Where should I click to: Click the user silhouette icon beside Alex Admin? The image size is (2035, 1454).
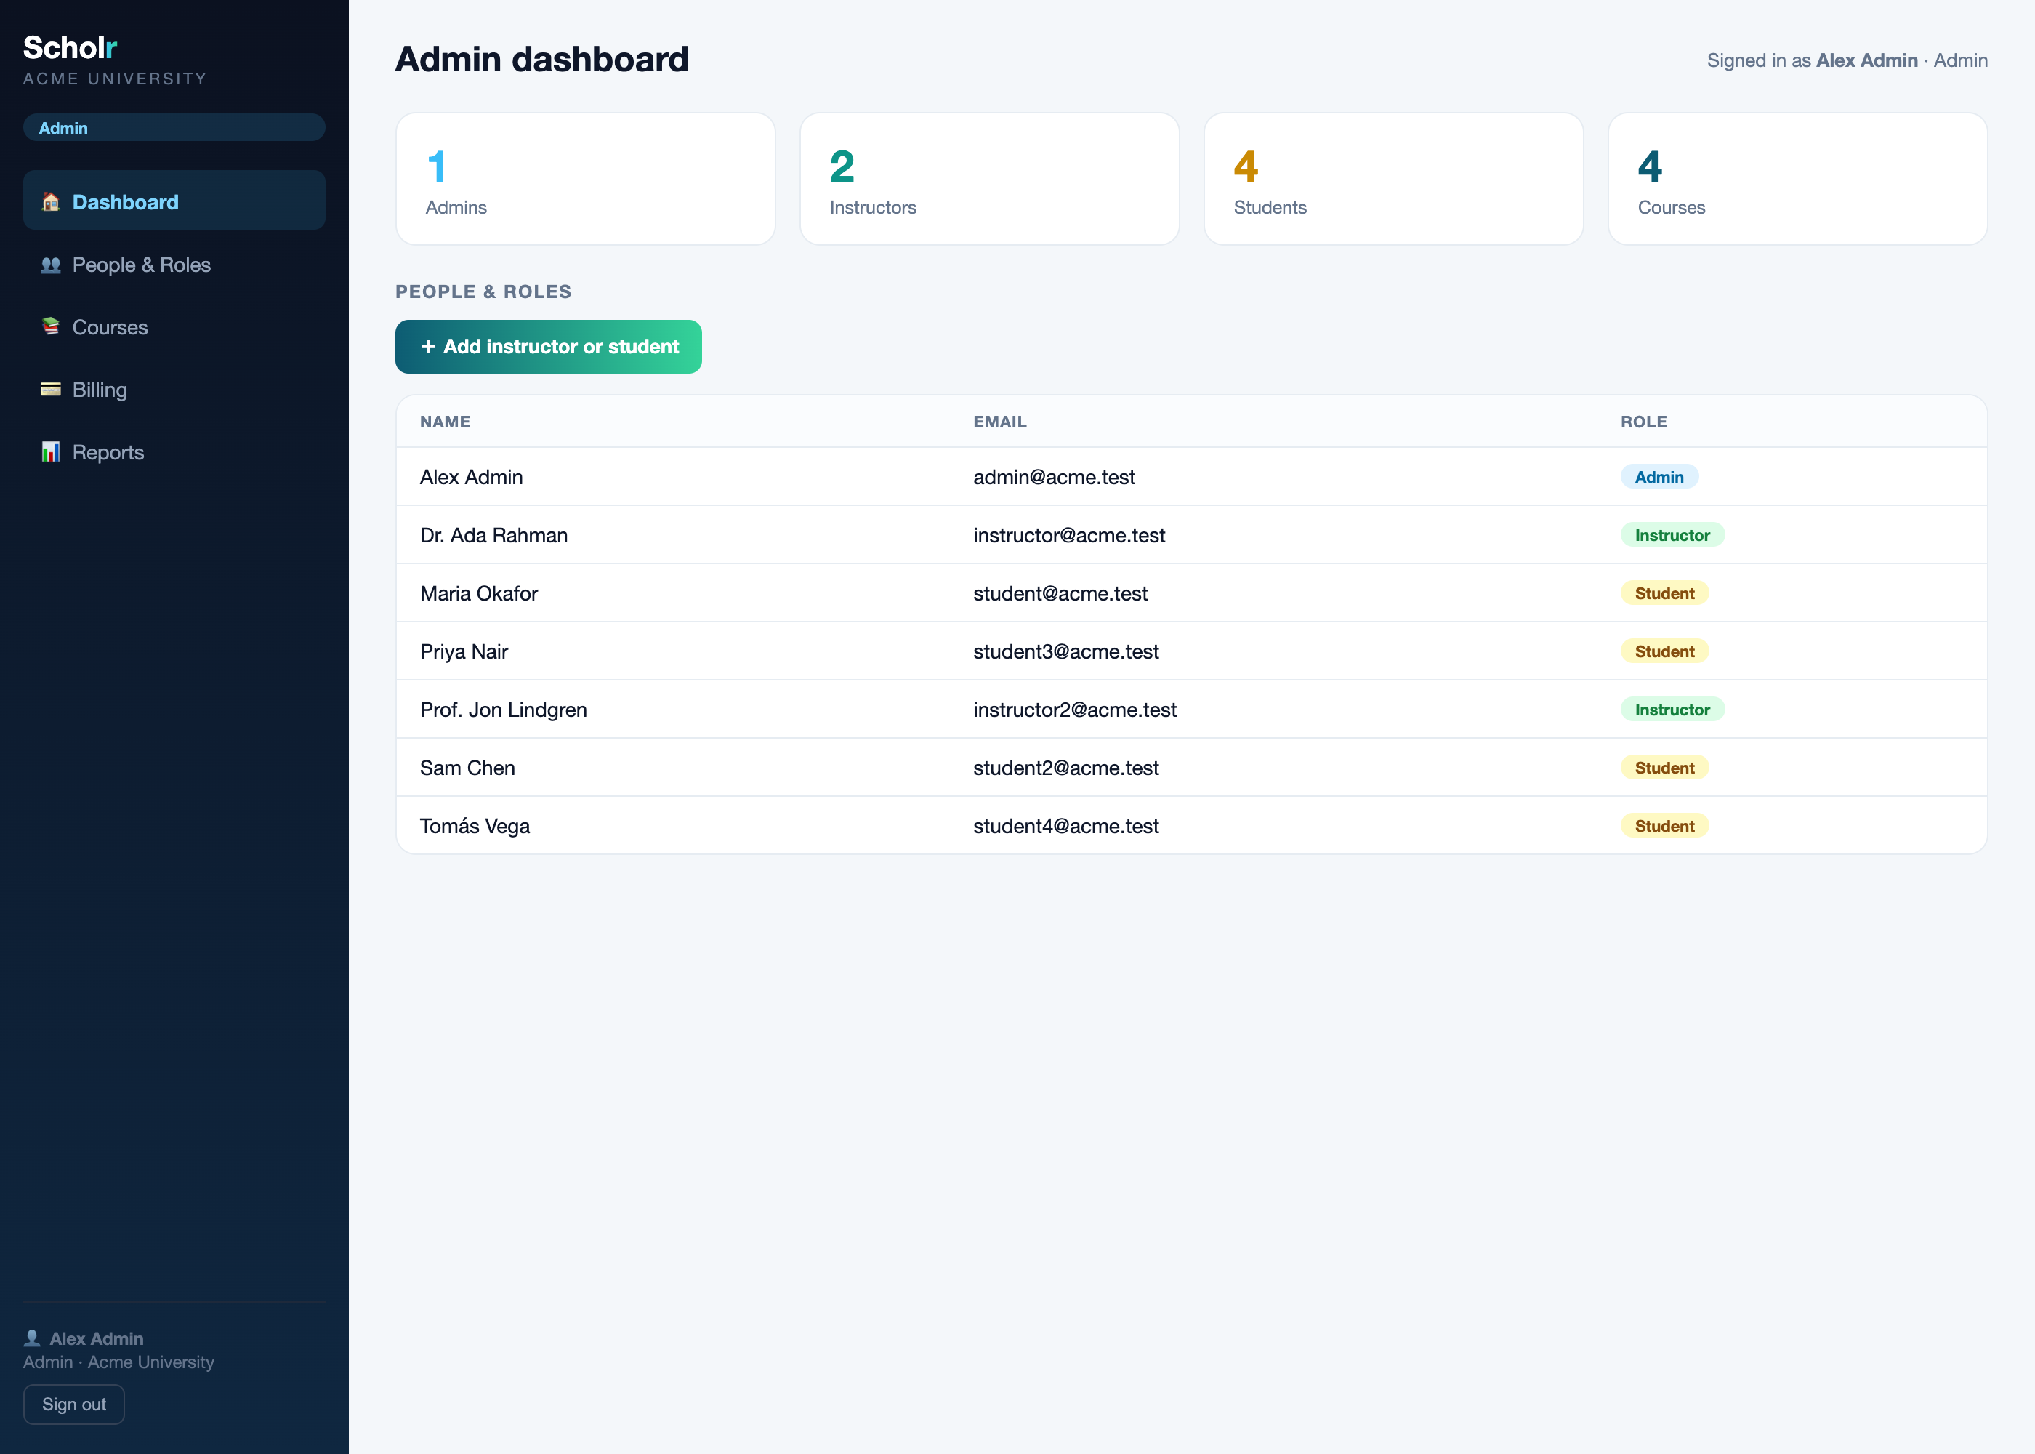click(32, 1338)
